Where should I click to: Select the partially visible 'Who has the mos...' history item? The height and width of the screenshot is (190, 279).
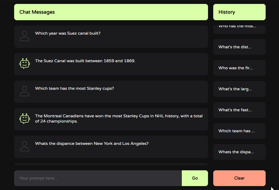click(239, 29)
